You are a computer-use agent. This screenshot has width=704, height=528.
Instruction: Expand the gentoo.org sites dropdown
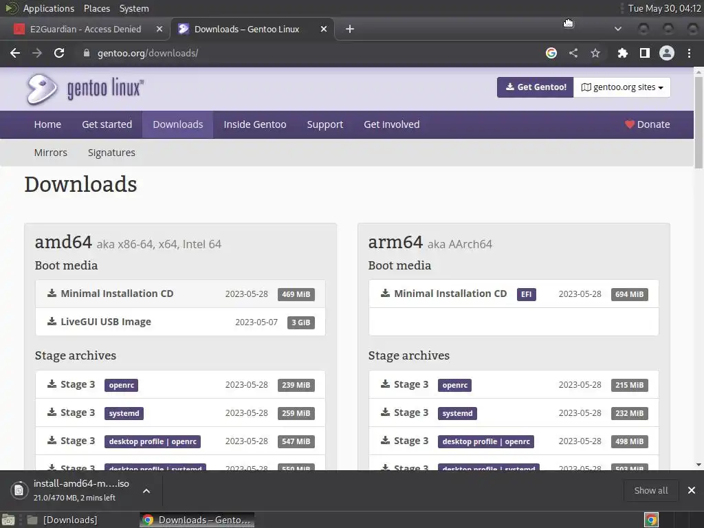(621, 87)
